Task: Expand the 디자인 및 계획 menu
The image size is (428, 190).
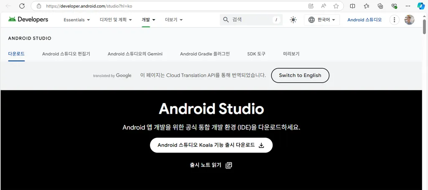Action: (116, 20)
